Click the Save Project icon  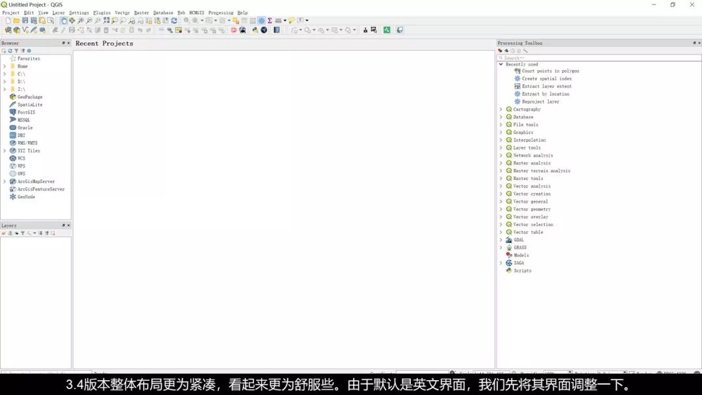[25, 21]
